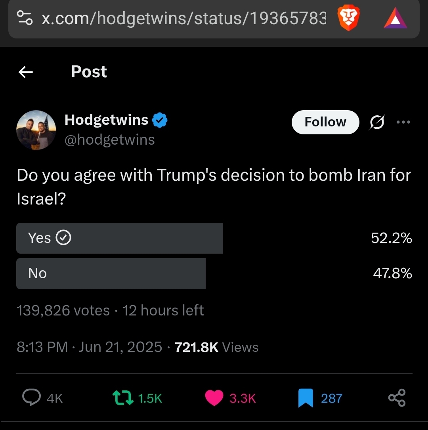Tap the Grok icon beside Follow
The width and height of the screenshot is (428, 430).
376,122
